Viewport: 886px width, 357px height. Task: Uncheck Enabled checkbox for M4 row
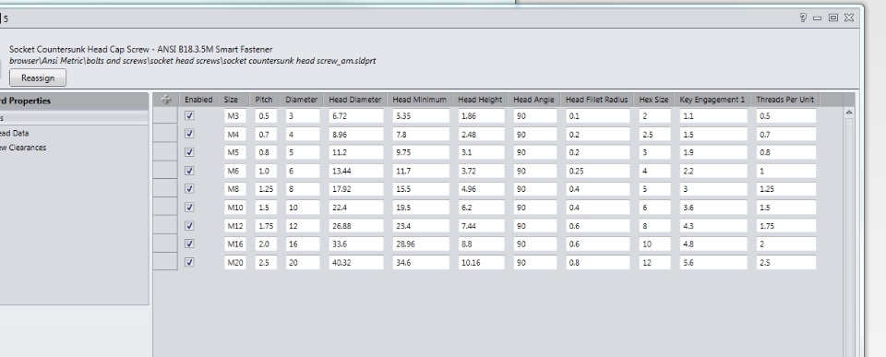[189, 134]
